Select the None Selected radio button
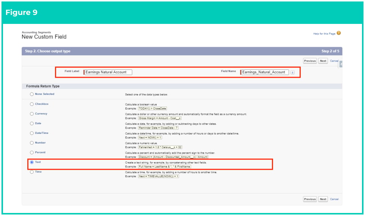Image resolution: width=365 pixels, height=216 pixels. tap(32, 94)
